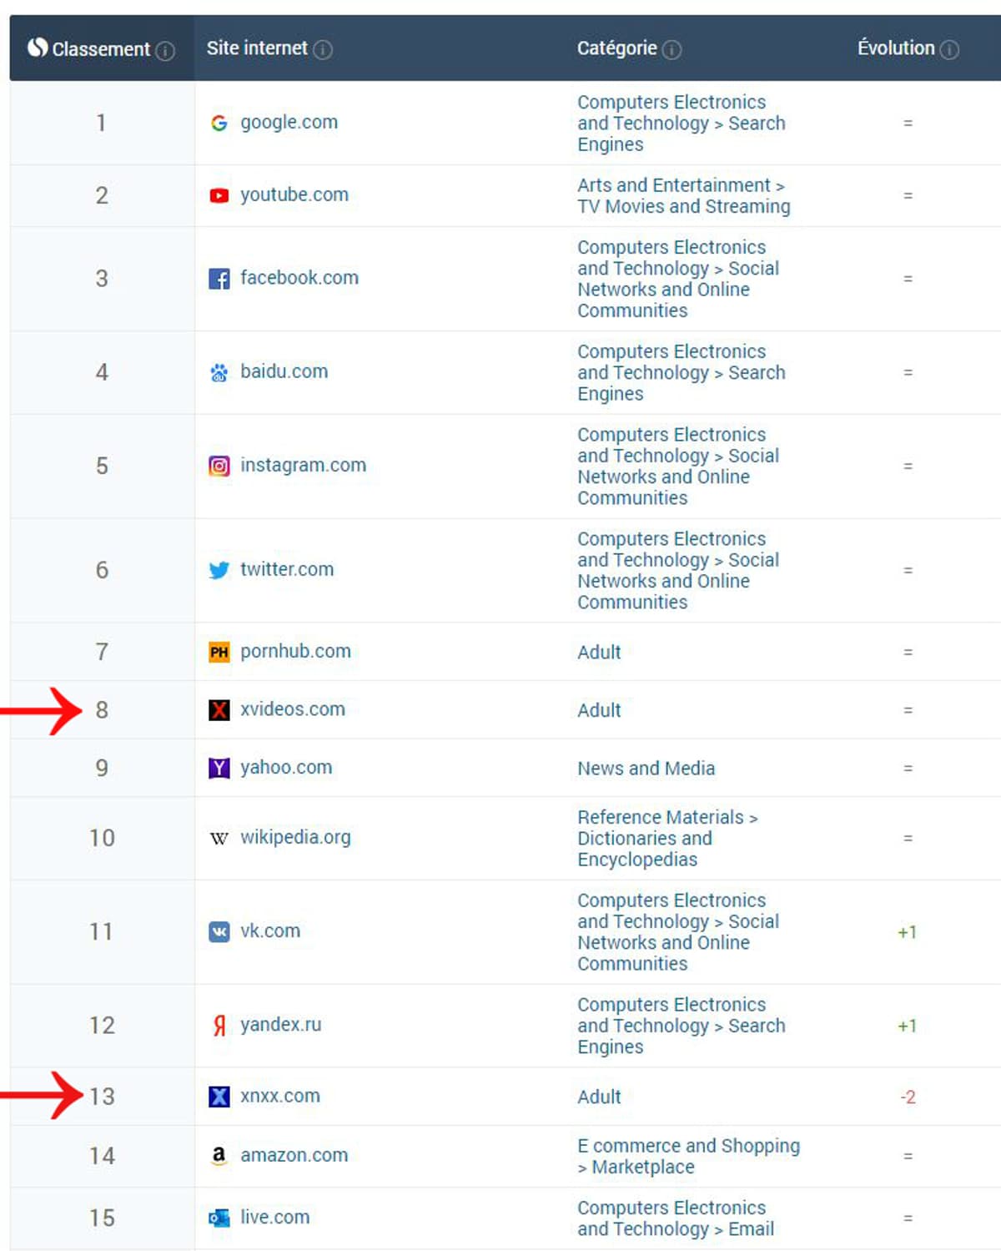Click the info icon beside Site internet

click(323, 50)
